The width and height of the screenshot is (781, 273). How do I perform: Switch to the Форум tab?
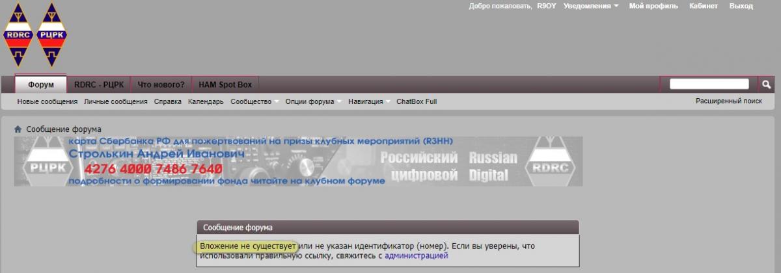(x=41, y=84)
